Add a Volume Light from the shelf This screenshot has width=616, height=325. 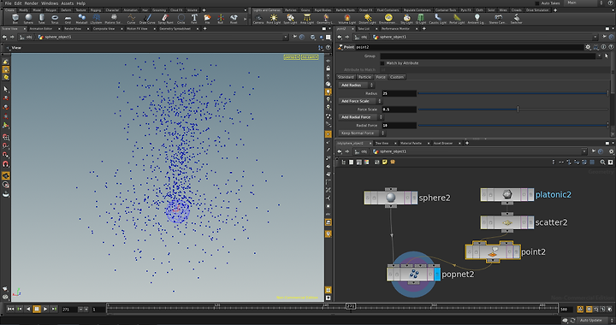(x=346, y=19)
